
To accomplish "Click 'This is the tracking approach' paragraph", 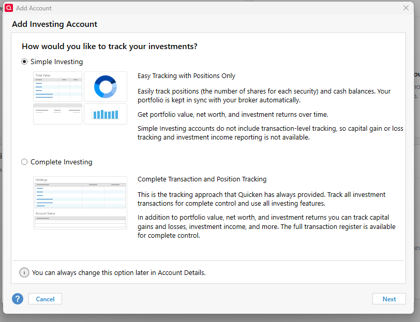I will coord(261,199).
